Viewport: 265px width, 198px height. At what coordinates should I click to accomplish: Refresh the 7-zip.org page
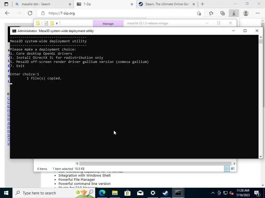coord(30,13)
